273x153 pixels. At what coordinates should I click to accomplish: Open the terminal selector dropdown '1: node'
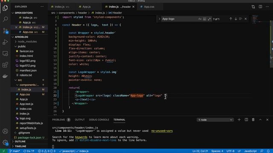(x=215, y=120)
